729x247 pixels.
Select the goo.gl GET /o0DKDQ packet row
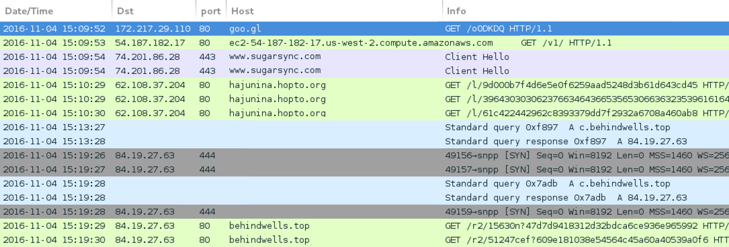coord(364,29)
